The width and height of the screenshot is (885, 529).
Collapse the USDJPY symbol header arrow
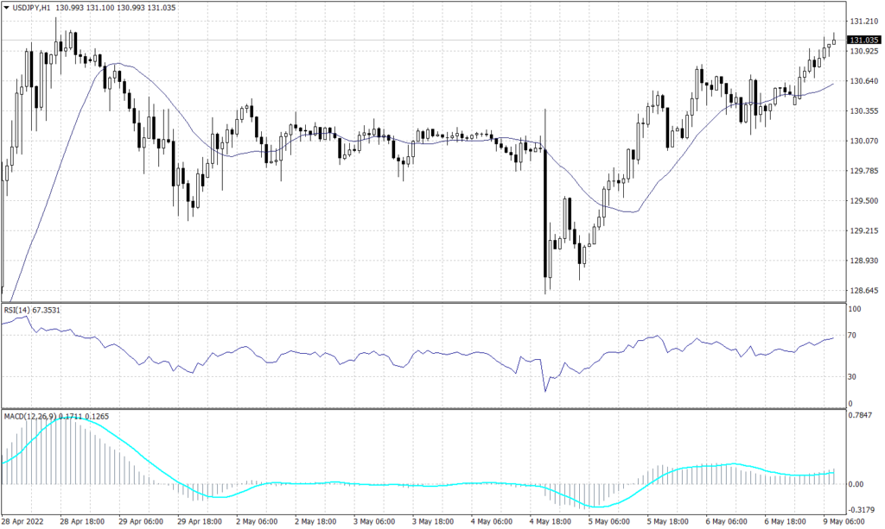7,5
